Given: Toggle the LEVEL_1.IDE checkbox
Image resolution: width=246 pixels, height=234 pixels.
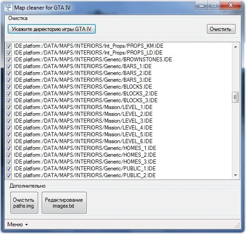Looking at the screenshot, I should [x=9, y=107].
